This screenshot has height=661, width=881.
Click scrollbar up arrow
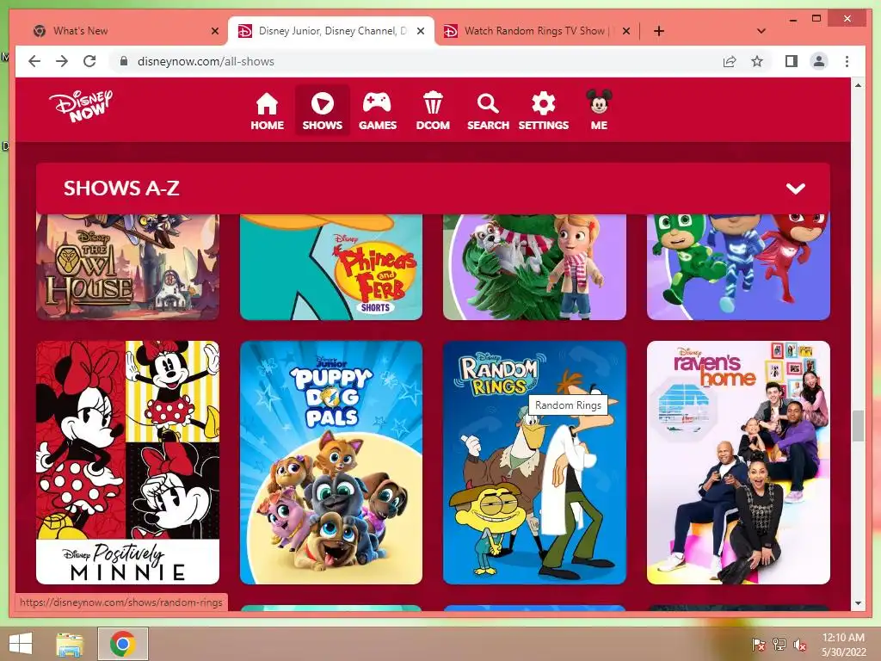[x=858, y=85]
